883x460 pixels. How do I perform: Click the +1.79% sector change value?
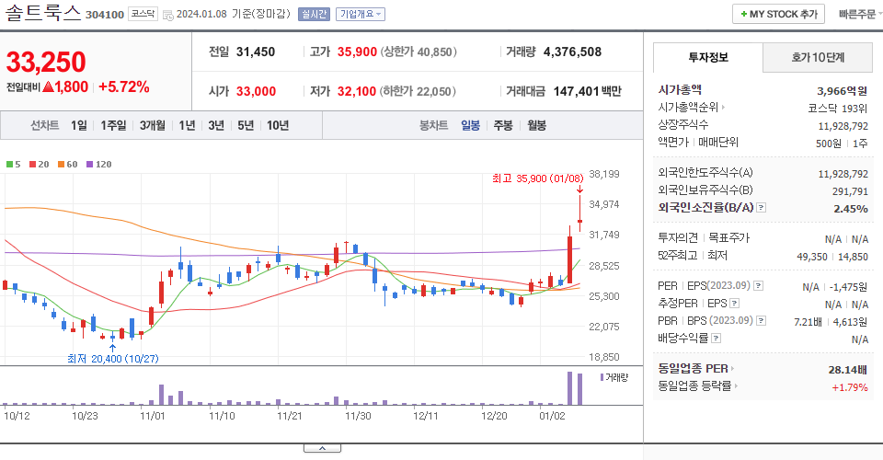tap(849, 387)
